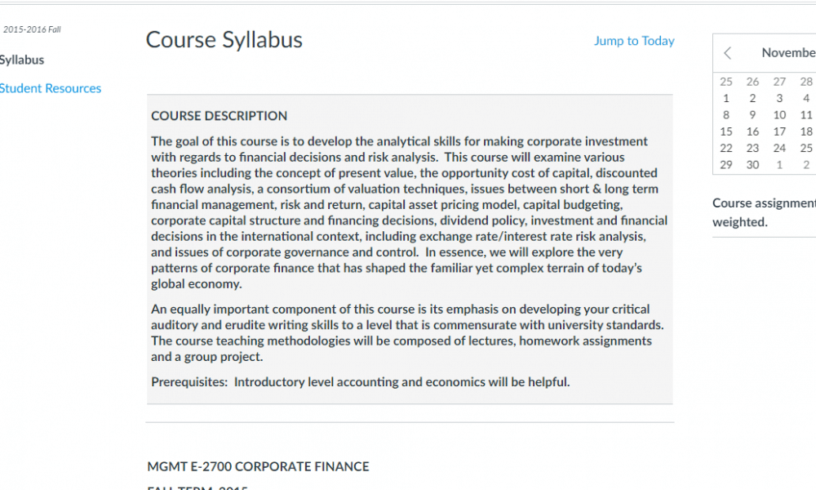Click day 26 of the previous month
Viewport: 816px width, 490px height.
click(x=752, y=82)
